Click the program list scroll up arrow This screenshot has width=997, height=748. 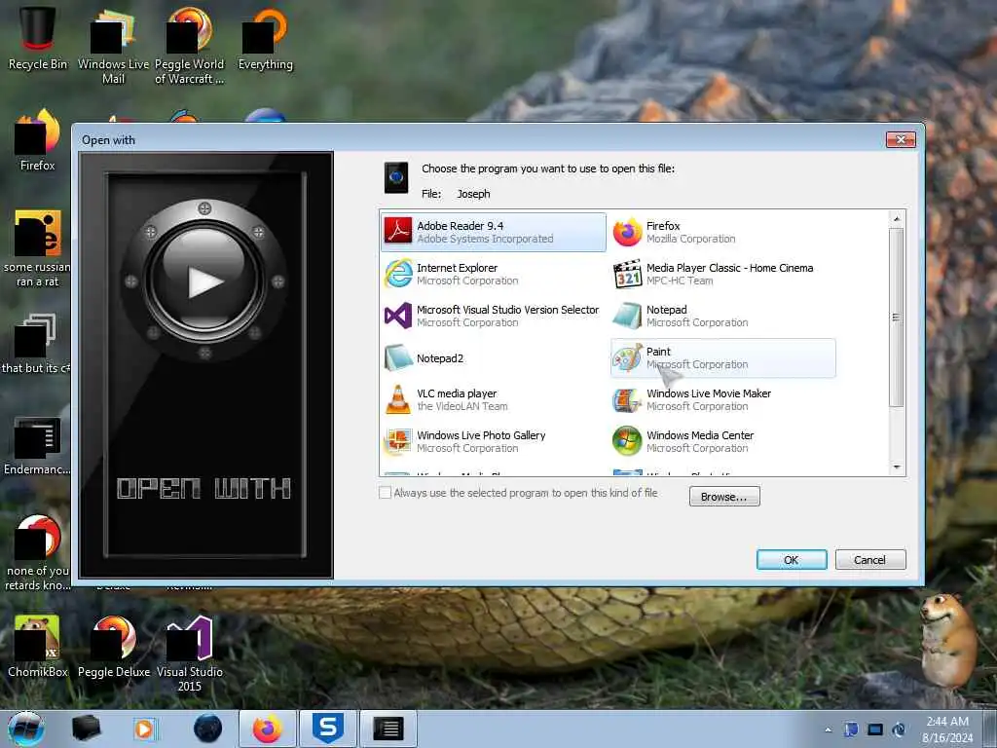[897, 219]
